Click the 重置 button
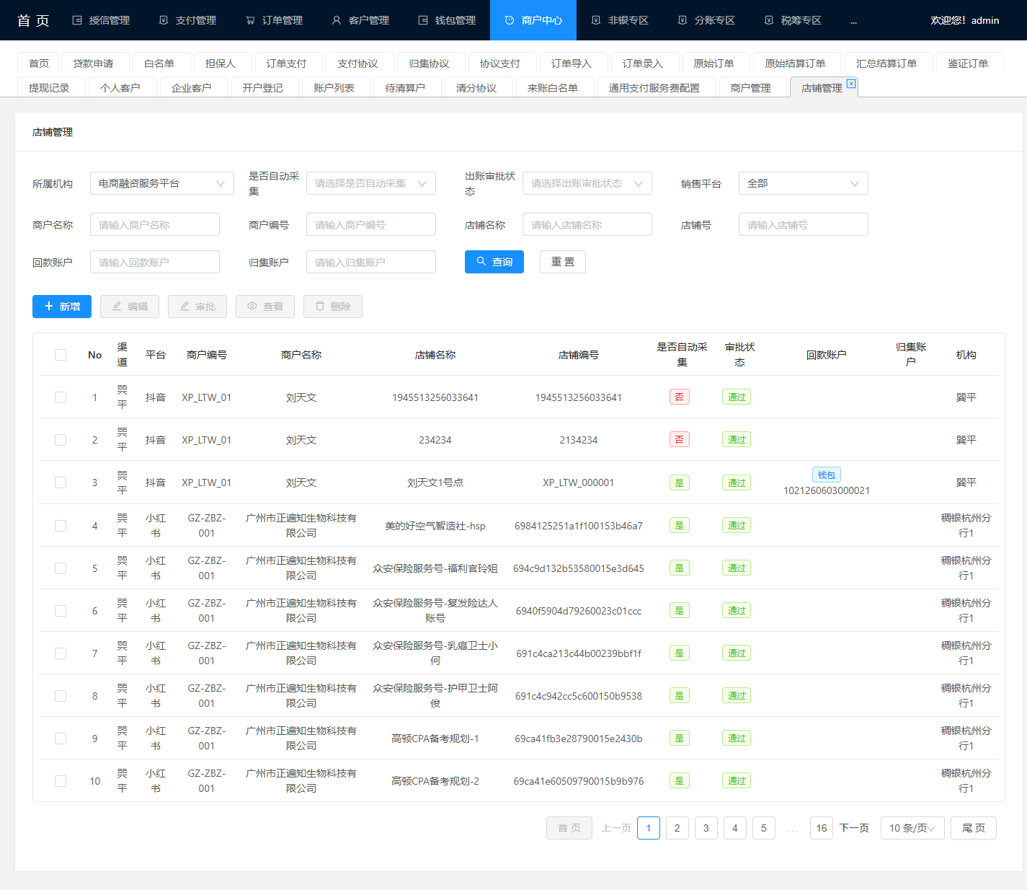This screenshot has width=1027, height=890. point(563,262)
